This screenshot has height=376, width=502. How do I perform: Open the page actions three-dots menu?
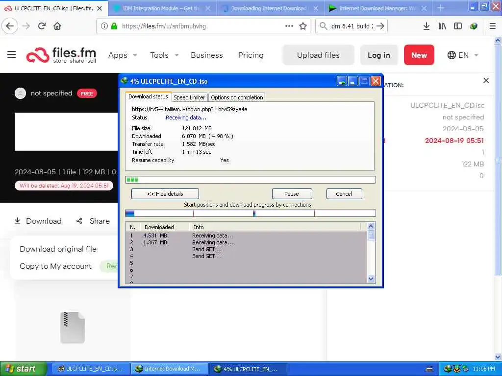coord(289,26)
